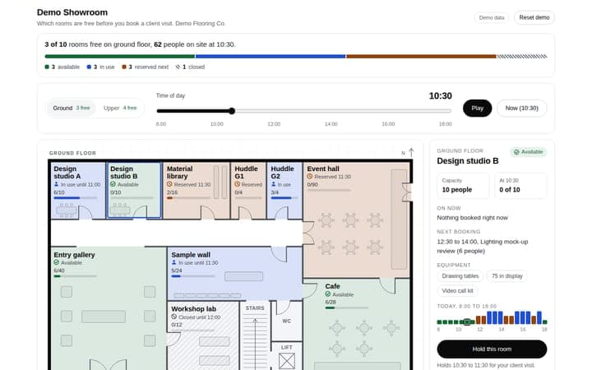Click the '3 reserved next' legend item
Image resolution: width=592 pixels, height=370 pixels.
146,67
